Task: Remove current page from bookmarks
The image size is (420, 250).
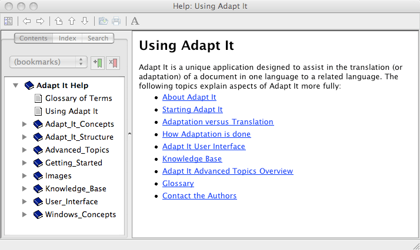Action: [x=113, y=63]
